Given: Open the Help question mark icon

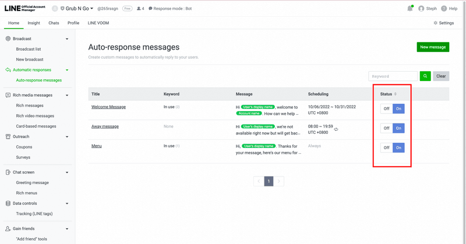Looking at the screenshot, I should [444, 9].
